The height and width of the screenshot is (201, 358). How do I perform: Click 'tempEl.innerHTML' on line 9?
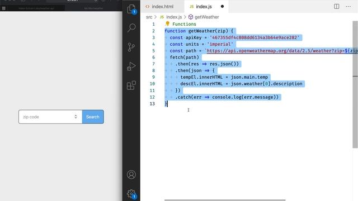pos(201,77)
